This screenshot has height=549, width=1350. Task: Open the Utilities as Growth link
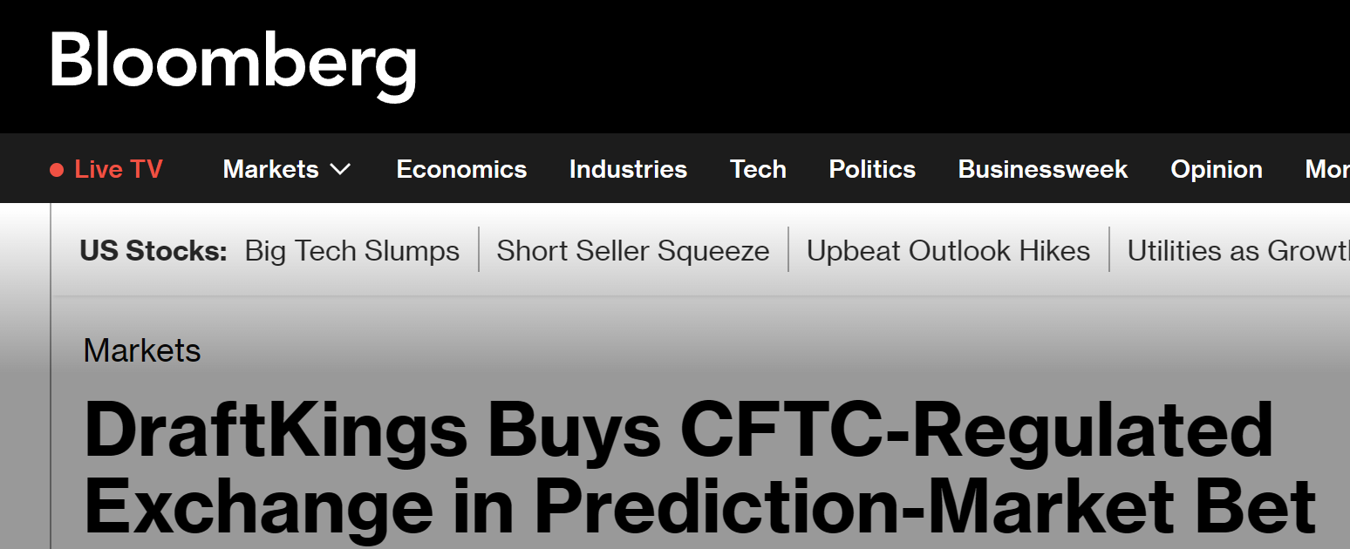click(1237, 251)
